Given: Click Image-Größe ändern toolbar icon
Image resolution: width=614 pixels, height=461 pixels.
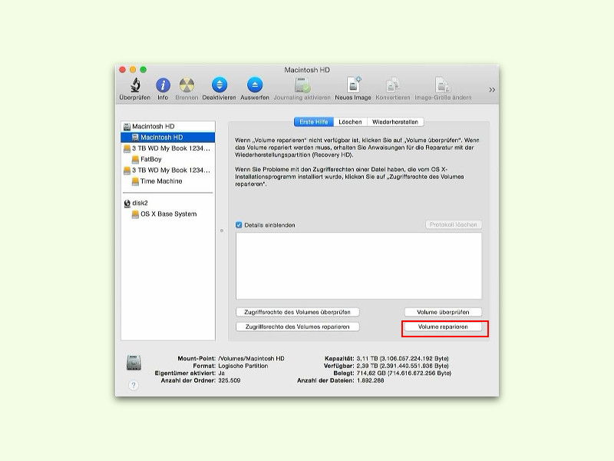Looking at the screenshot, I should 443,85.
